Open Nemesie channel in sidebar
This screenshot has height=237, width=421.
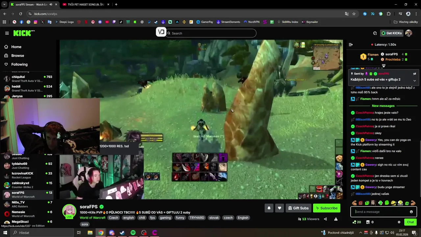pyautogui.click(x=28, y=214)
